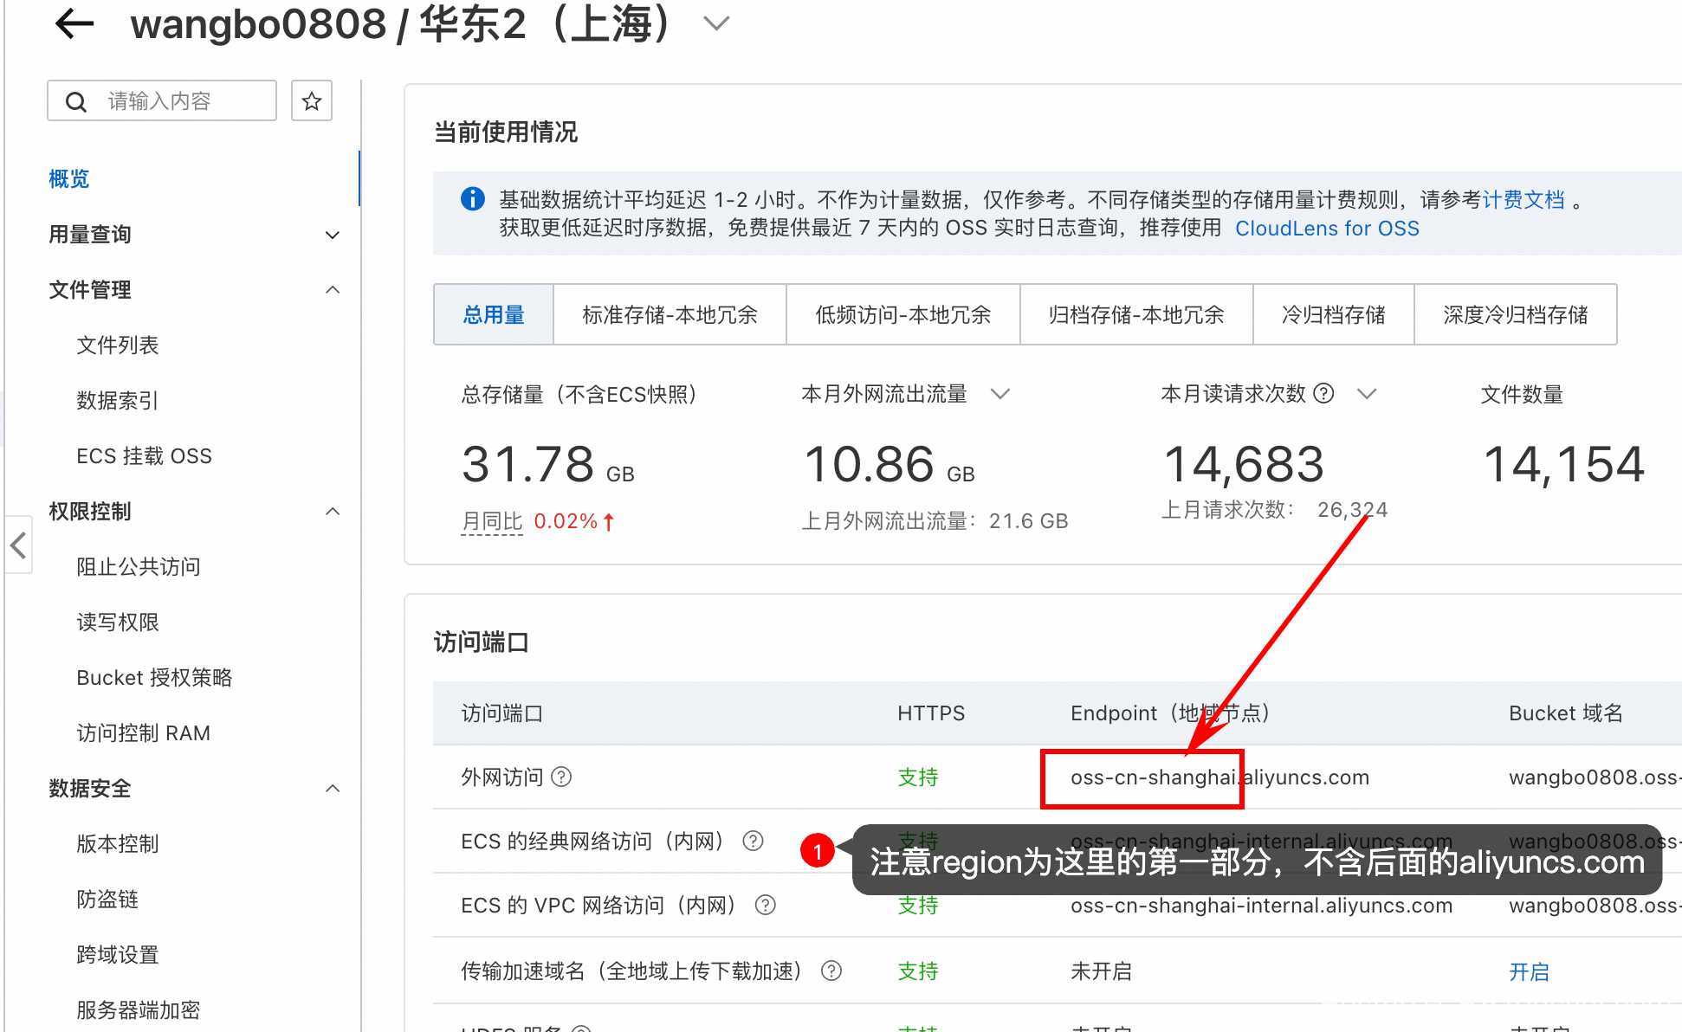Click the 31.78 GB total storage value
Screen dimensions: 1682x1032
pyautogui.click(x=547, y=465)
